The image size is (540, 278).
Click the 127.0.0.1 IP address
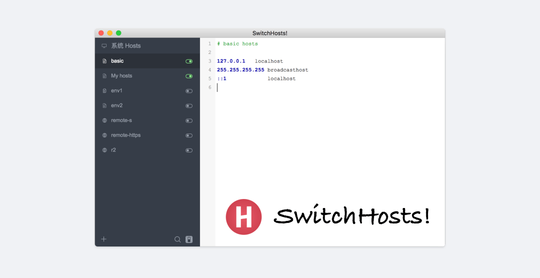pos(231,61)
